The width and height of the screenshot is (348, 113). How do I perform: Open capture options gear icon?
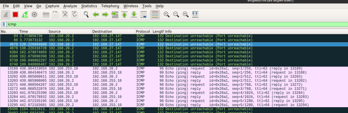tap(35, 14)
